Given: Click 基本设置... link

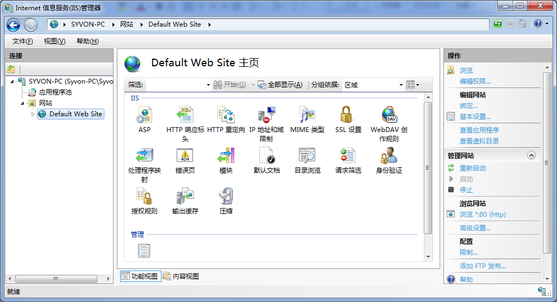Looking at the screenshot, I should pos(475,117).
